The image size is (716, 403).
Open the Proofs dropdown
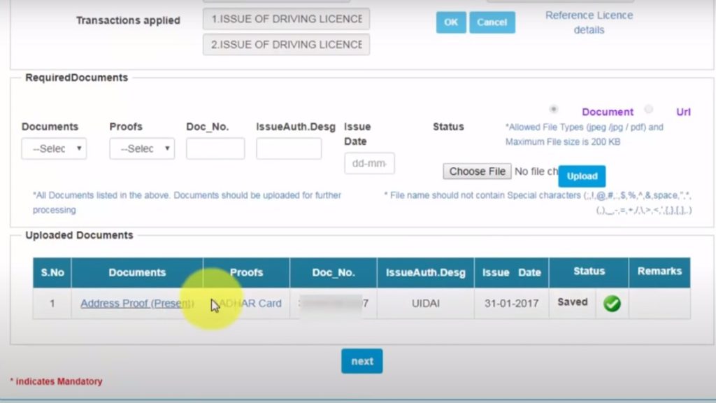tap(141, 148)
